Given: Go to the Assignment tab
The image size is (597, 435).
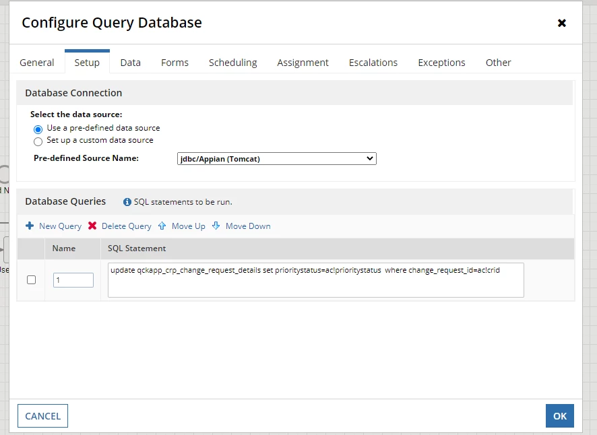Looking at the screenshot, I should coord(303,63).
